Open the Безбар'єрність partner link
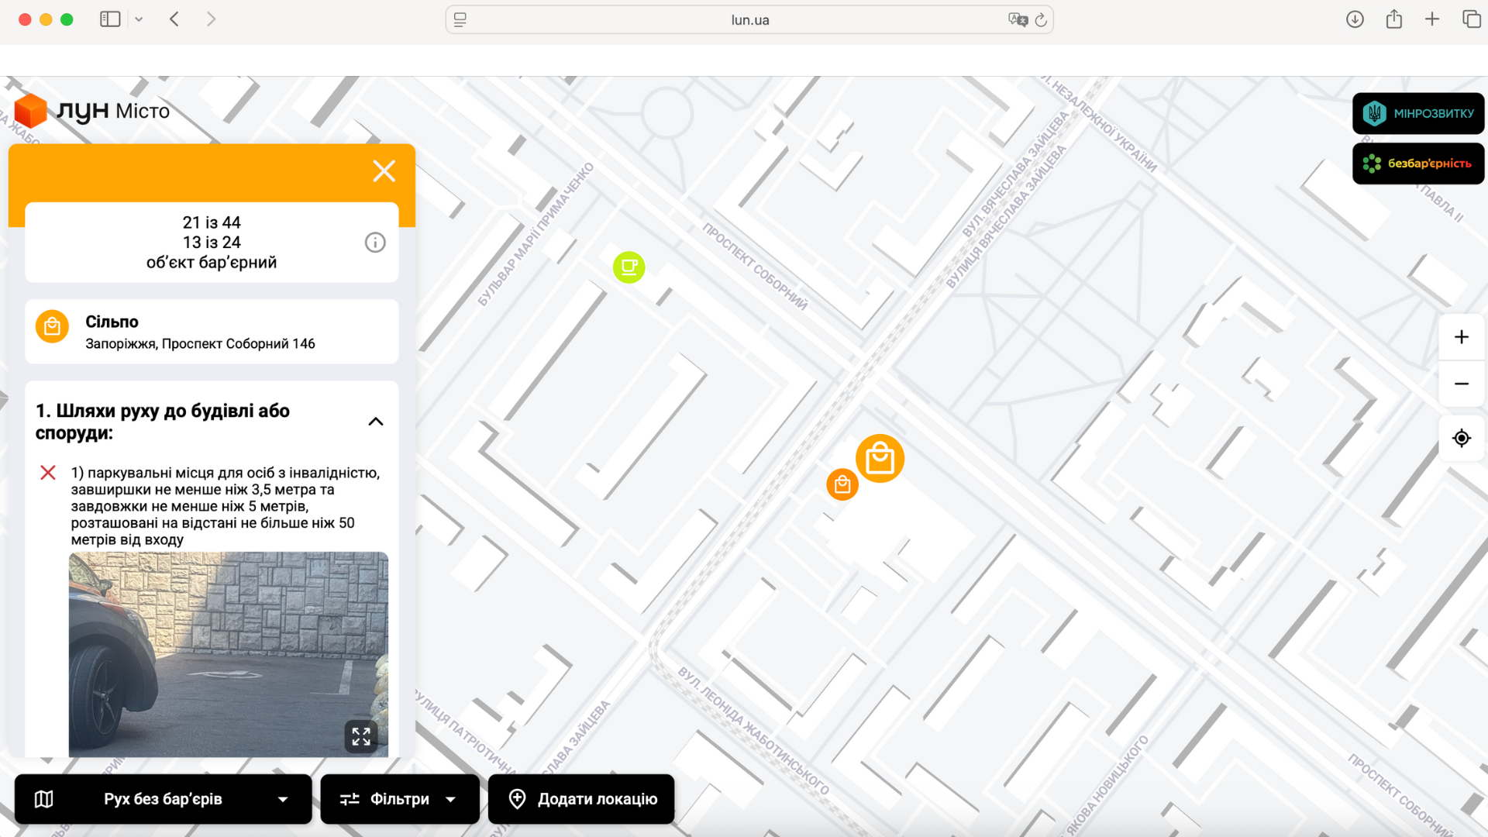The width and height of the screenshot is (1488, 837). click(1417, 164)
